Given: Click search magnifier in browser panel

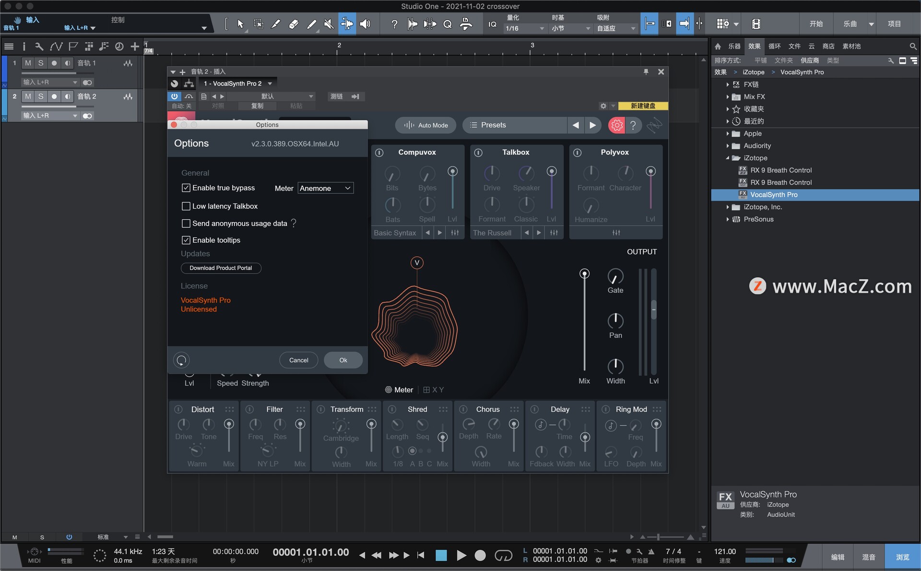Looking at the screenshot, I should click(913, 47).
